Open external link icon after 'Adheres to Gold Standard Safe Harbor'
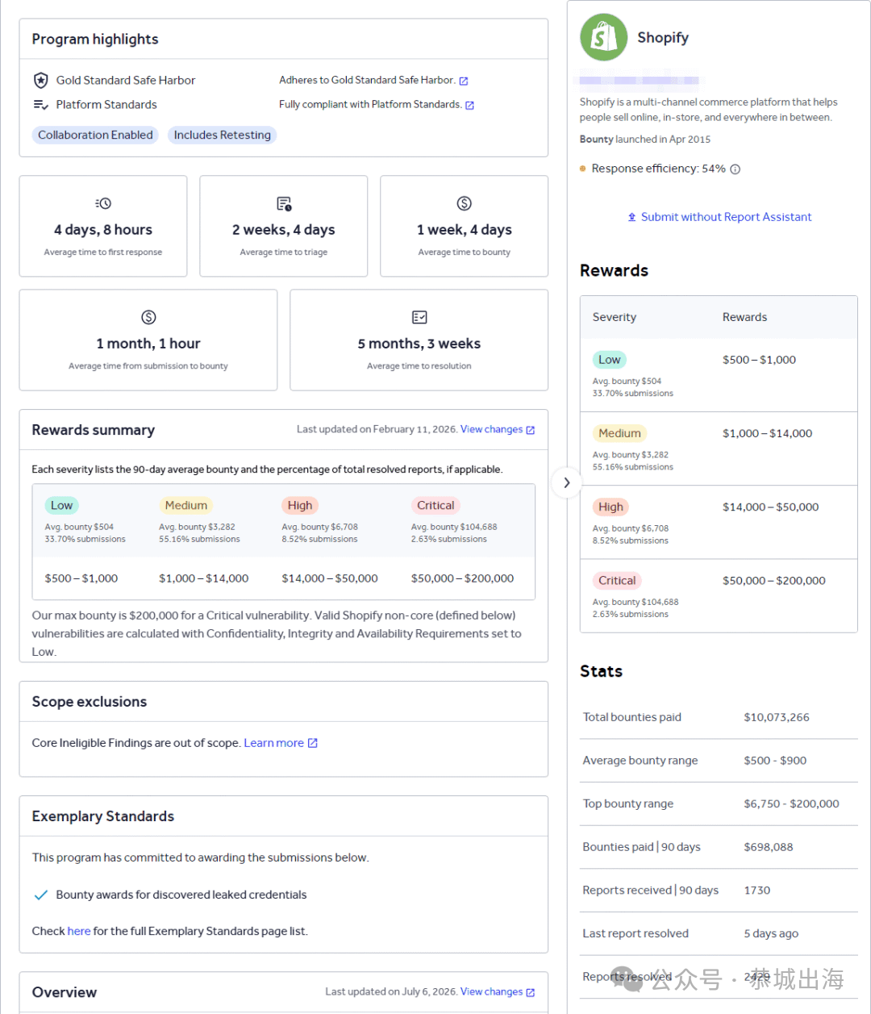The height and width of the screenshot is (1014, 871). (x=464, y=81)
